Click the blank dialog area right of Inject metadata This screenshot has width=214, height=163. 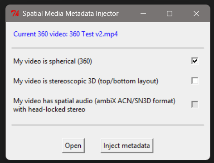pos(180,146)
